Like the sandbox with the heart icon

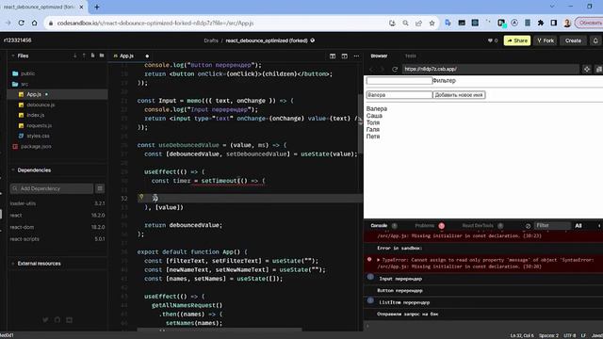[490, 40]
